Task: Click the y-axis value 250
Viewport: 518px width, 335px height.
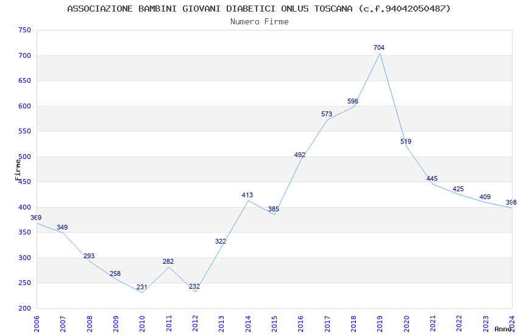Action: pos(25,283)
